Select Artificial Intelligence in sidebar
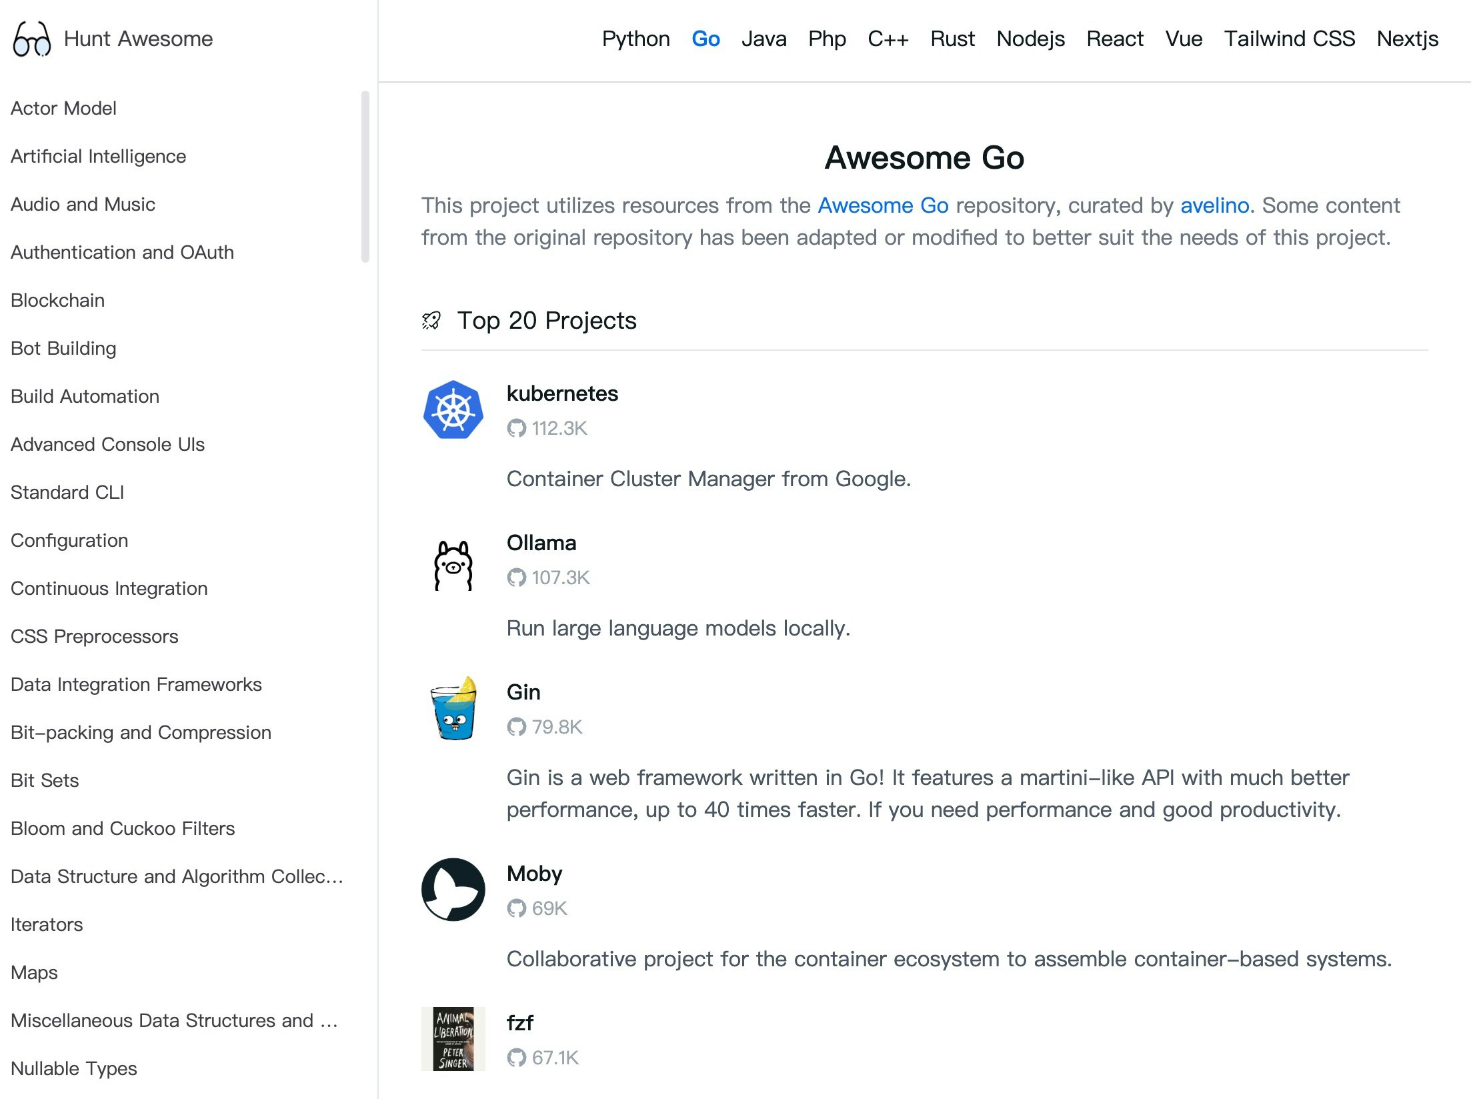Viewport: 1475px width, 1099px height. pyautogui.click(x=99, y=156)
